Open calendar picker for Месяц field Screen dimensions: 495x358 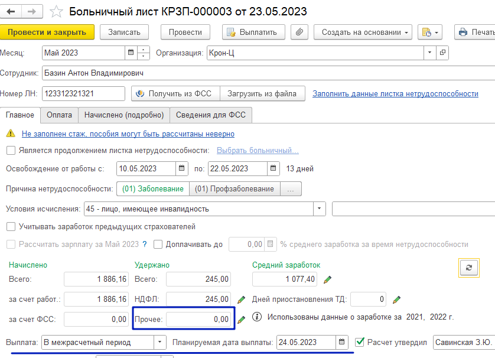(130, 53)
